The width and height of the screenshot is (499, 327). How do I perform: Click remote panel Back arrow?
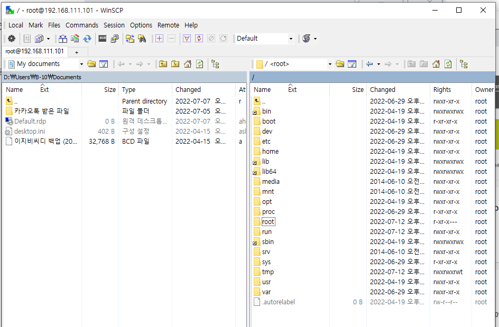click(369, 64)
